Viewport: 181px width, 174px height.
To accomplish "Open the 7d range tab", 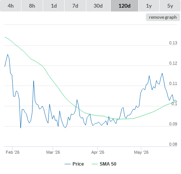I will [75, 6].
